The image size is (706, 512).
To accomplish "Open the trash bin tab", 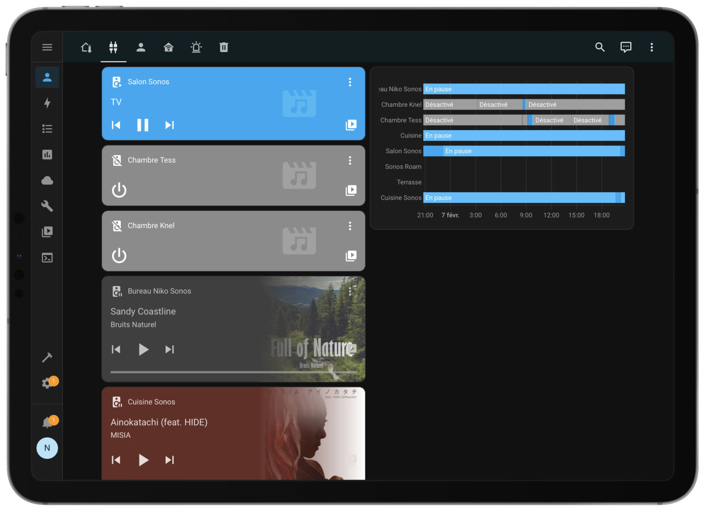I will [x=224, y=47].
